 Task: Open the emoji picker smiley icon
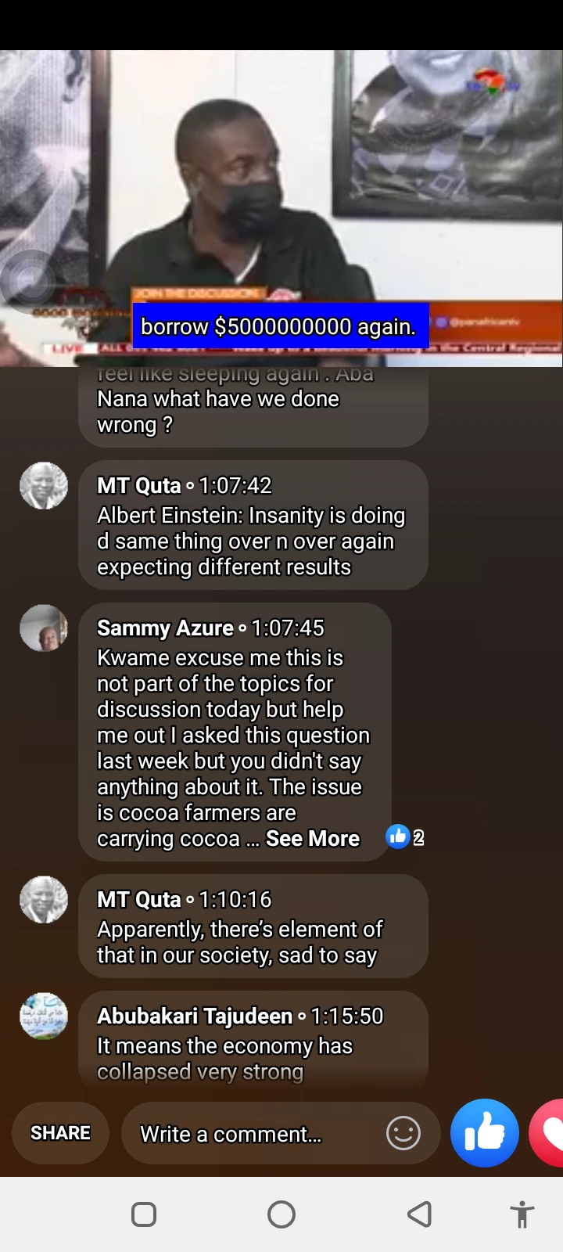[x=403, y=1133]
